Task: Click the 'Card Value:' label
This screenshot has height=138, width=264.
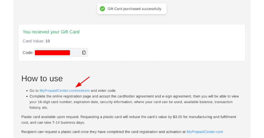Action: click(x=34, y=41)
